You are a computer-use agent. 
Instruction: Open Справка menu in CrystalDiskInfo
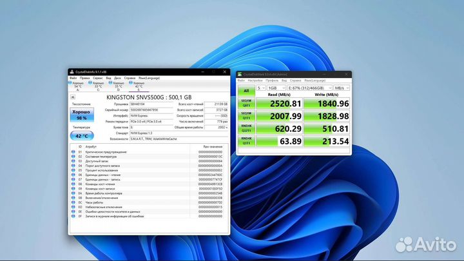tap(130, 78)
